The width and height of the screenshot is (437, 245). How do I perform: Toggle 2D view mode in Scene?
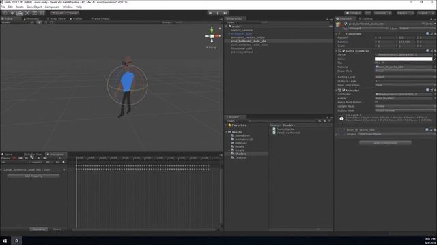(x=33, y=22)
